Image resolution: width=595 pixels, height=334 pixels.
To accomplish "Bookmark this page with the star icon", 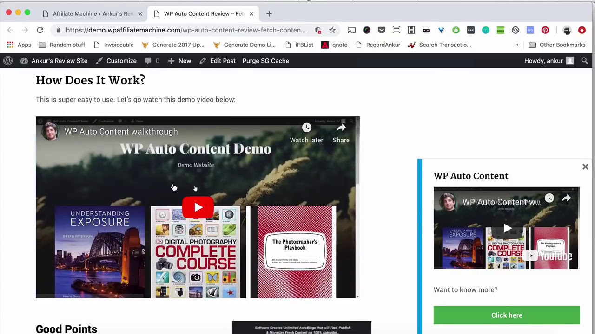I will pos(332,30).
